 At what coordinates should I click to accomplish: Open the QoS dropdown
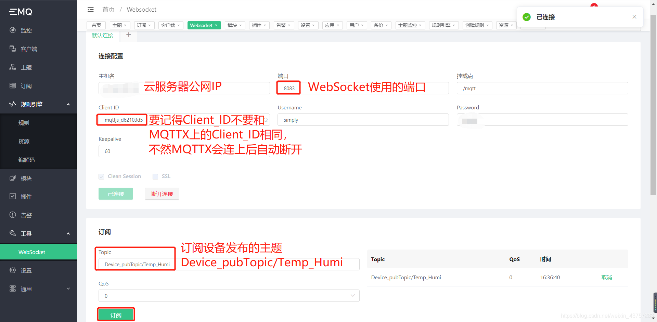pyautogui.click(x=229, y=296)
